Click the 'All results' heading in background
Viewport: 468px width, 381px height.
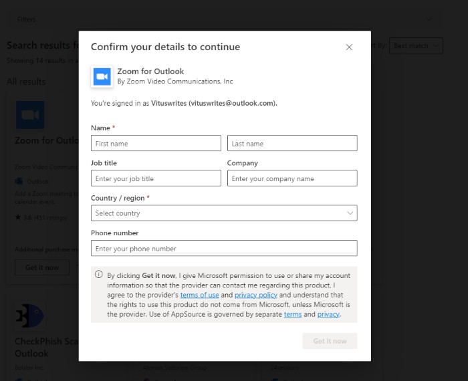[x=26, y=82]
